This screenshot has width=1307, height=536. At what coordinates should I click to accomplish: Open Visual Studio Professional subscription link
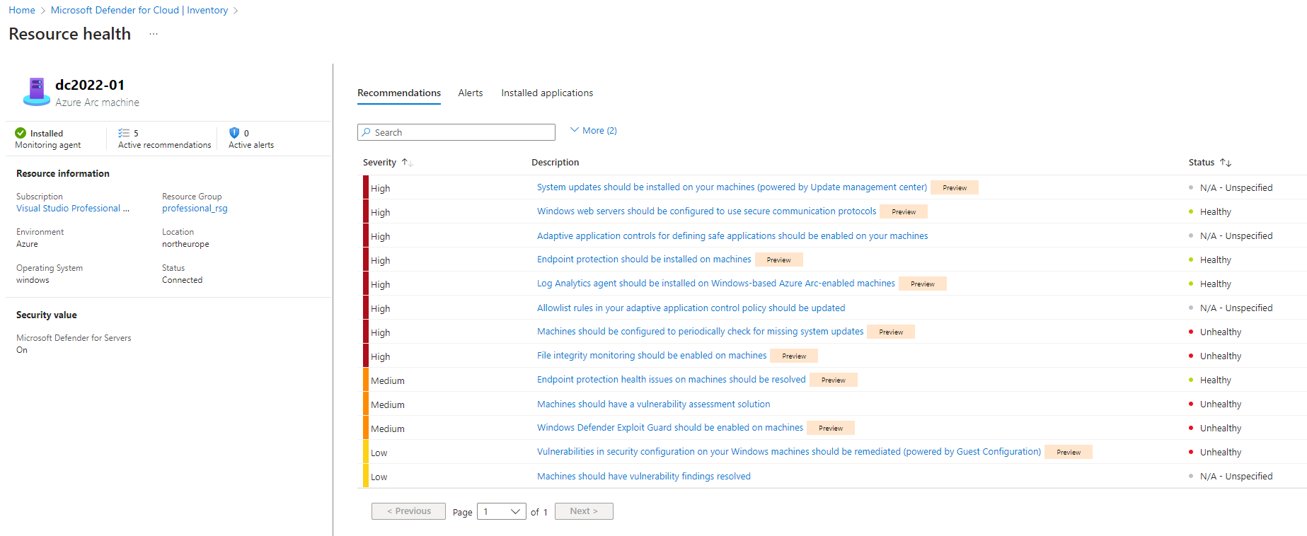(x=72, y=209)
